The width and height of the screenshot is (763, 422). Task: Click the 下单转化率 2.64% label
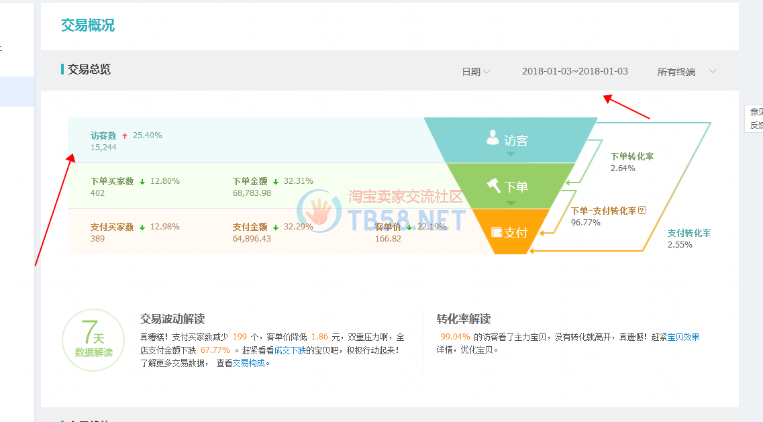point(631,162)
